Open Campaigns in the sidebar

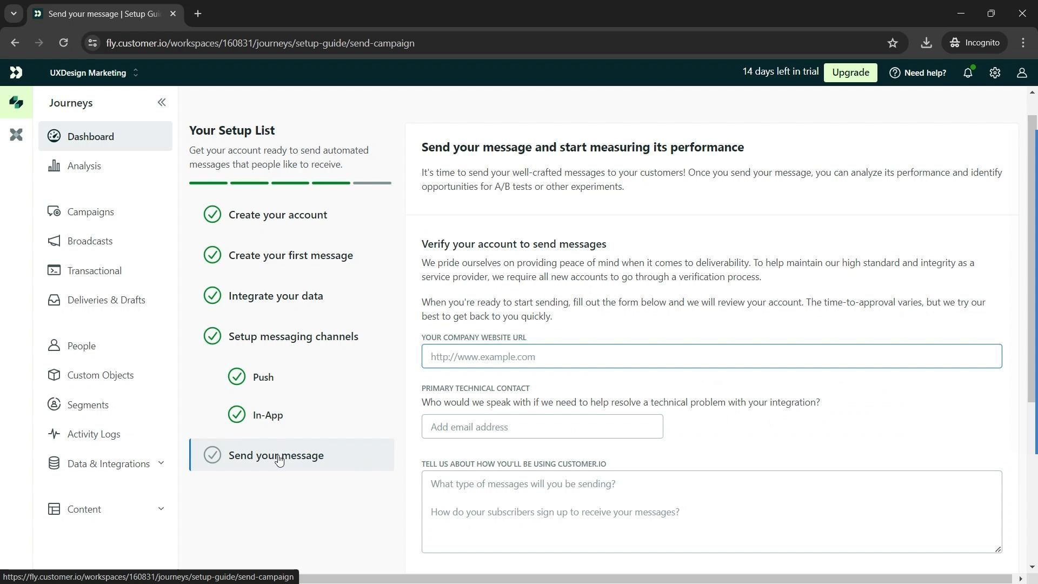pyautogui.click(x=90, y=212)
